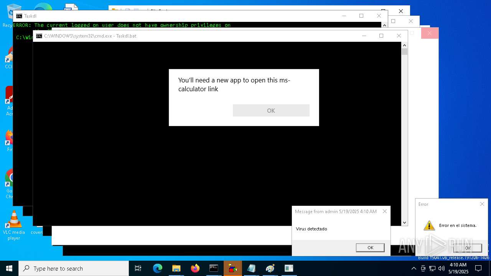Minimize the Taskdl.bat cmd window
Screen dimensions: 491x276
(364, 36)
